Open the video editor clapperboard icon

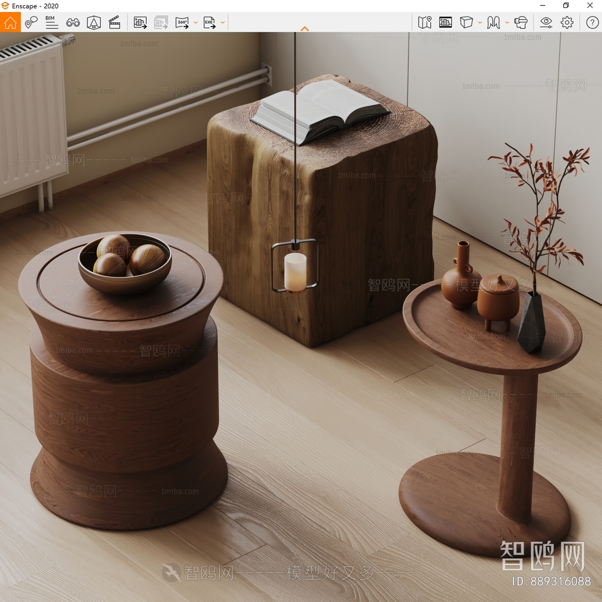[x=114, y=23]
